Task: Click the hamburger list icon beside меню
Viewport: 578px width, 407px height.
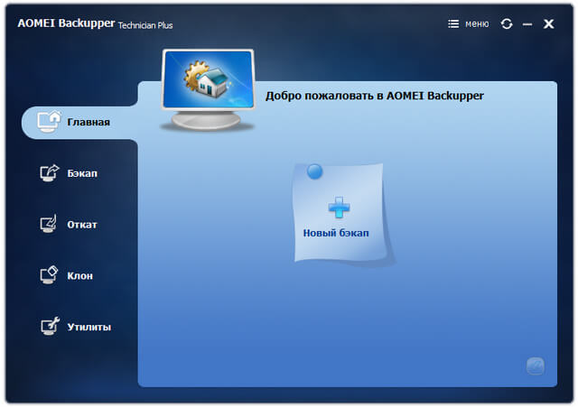Action: pyautogui.click(x=453, y=24)
